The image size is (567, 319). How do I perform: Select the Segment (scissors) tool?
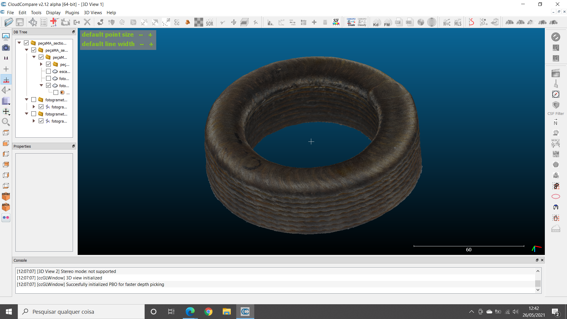tap(223, 22)
